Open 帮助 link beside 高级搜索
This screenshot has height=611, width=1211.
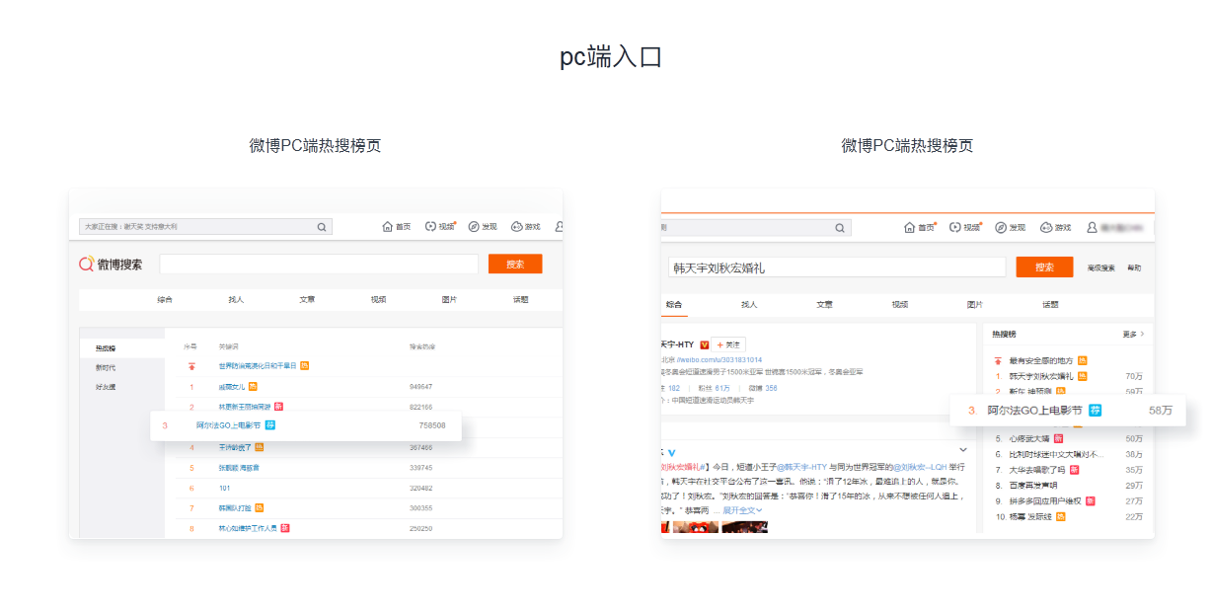[1134, 267]
